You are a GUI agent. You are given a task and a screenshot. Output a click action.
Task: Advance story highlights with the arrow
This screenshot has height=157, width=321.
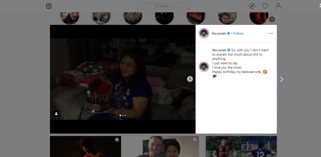pyautogui.click(x=272, y=19)
